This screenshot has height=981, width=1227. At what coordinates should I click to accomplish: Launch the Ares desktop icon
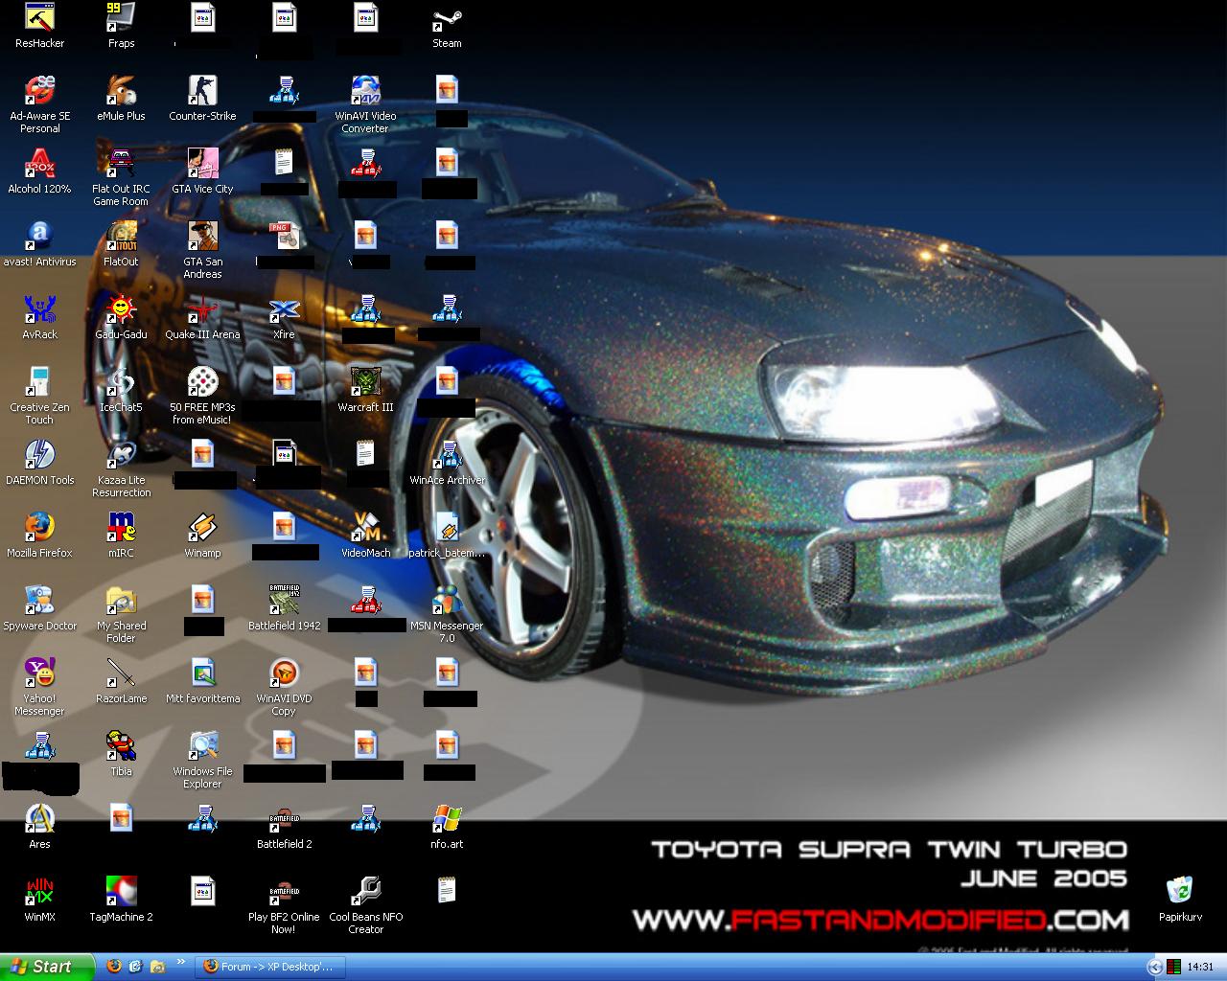click(39, 827)
